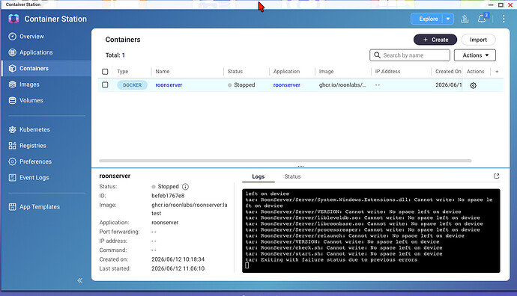
Task: Maximize the Container Station window
Action: point(501,4)
